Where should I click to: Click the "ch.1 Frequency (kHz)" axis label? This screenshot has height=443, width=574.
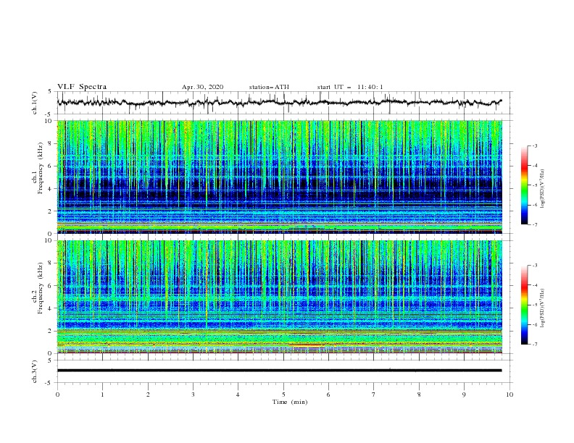(38, 168)
